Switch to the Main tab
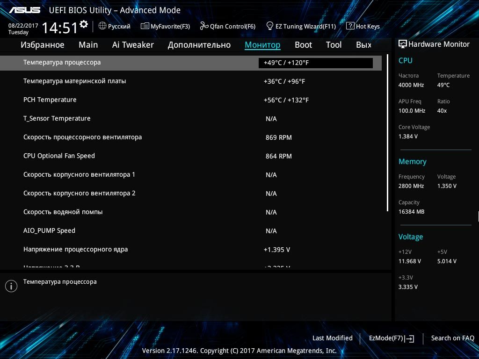Image resolution: width=479 pixels, height=359 pixels. pos(88,45)
